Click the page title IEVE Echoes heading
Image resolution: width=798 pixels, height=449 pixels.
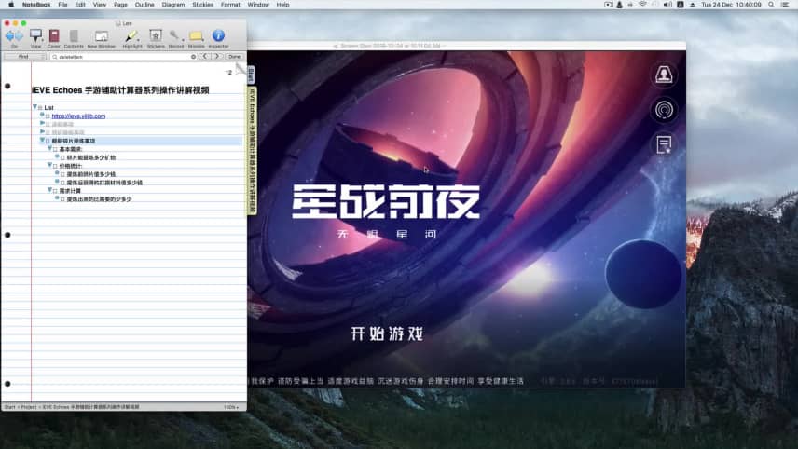(120, 90)
